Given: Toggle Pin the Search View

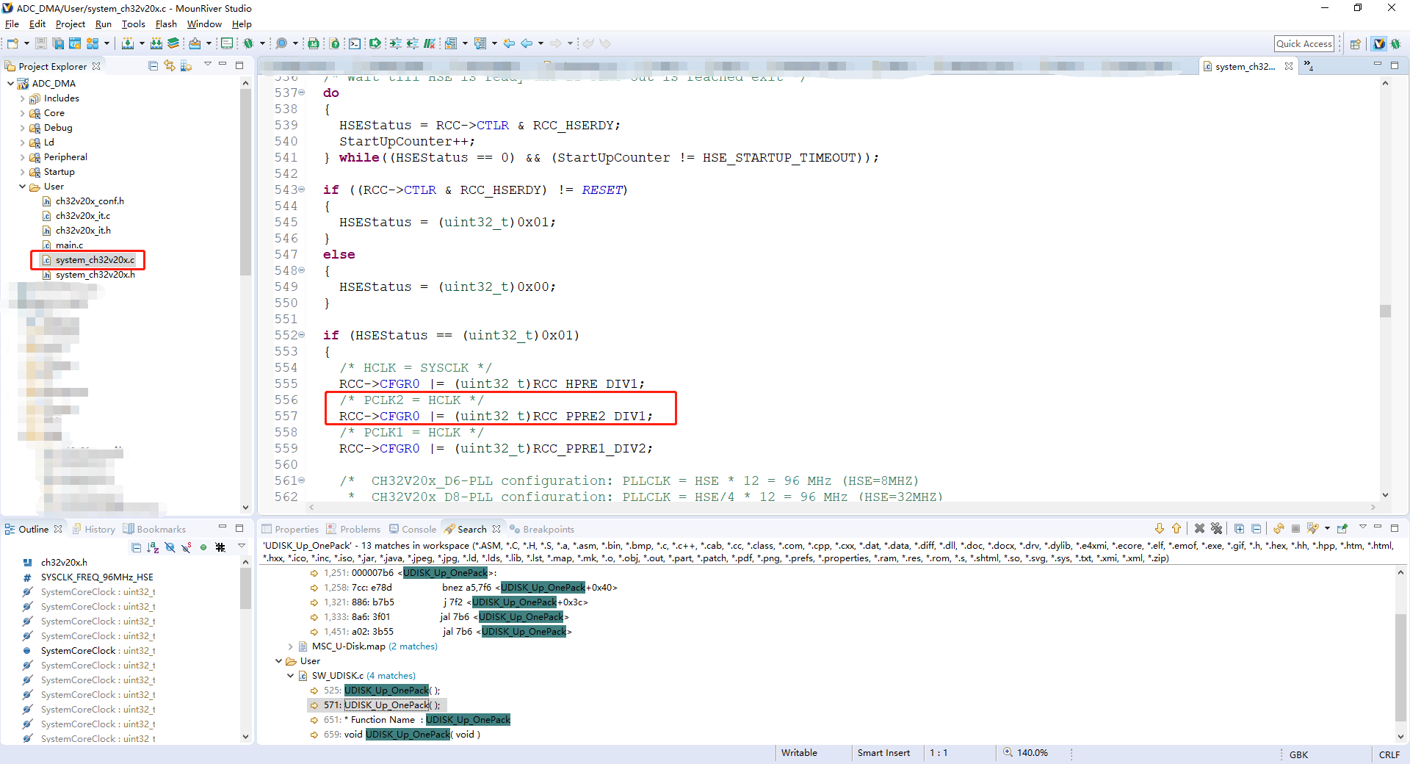Looking at the screenshot, I should (x=1342, y=528).
